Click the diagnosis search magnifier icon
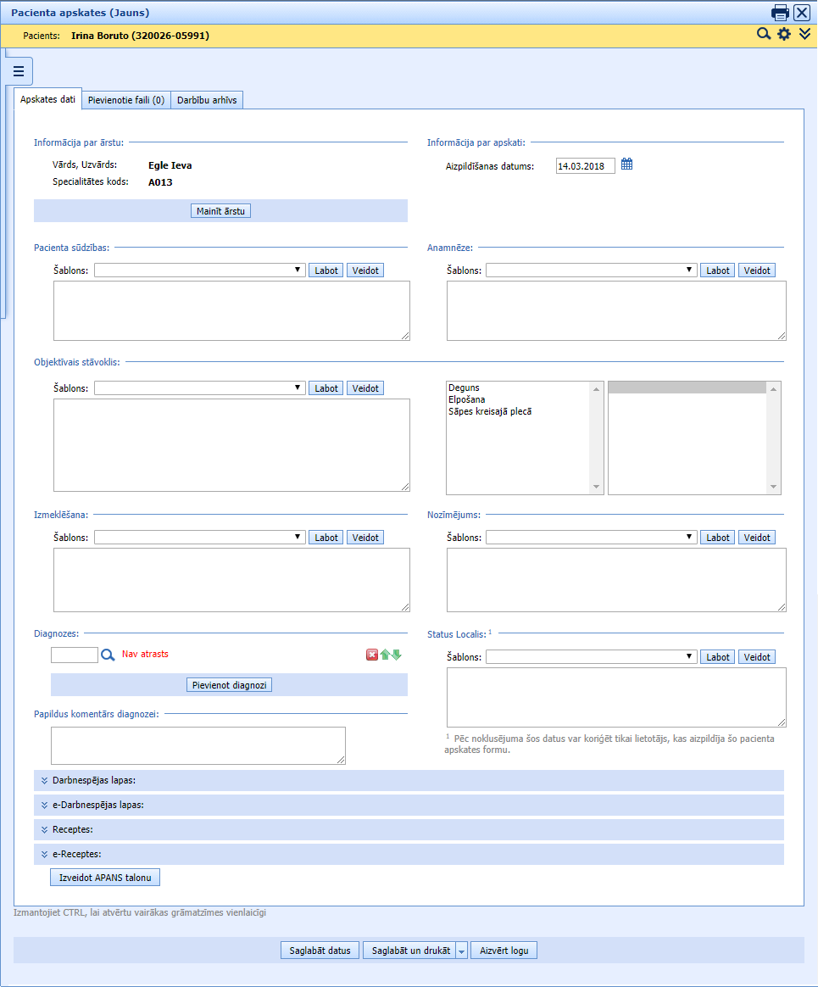The image size is (818, 987). [108, 655]
